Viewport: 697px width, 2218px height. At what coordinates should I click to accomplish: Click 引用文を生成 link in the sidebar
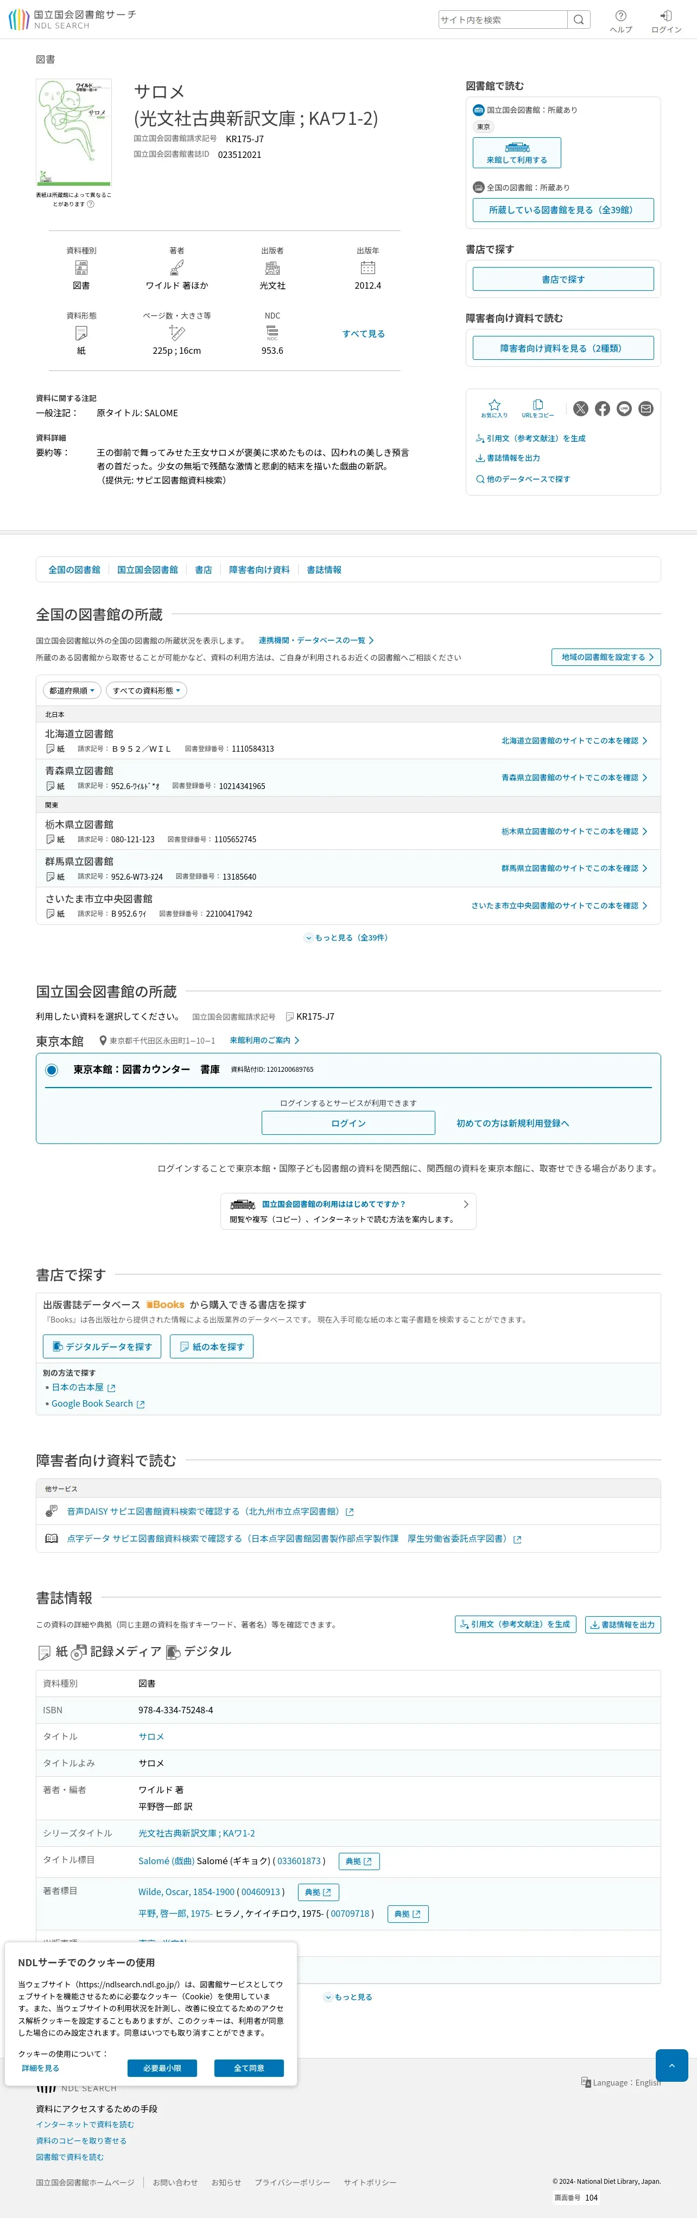tap(530, 438)
